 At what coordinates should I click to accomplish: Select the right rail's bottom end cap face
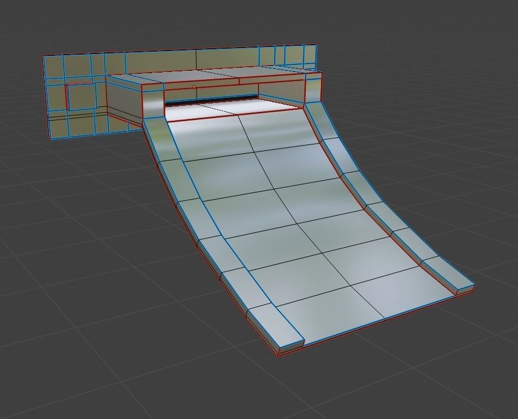click(x=466, y=289)
